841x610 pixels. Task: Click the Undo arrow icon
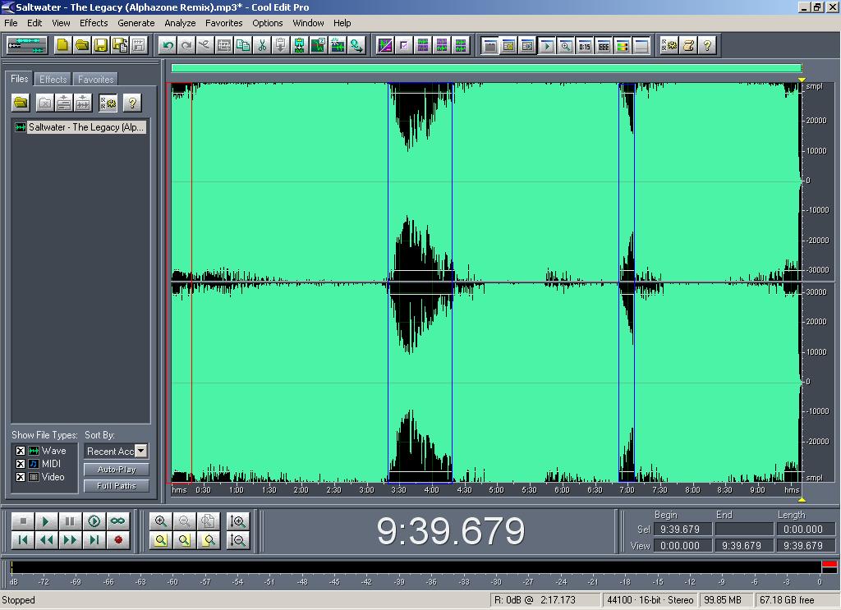(x=168, y=45)
